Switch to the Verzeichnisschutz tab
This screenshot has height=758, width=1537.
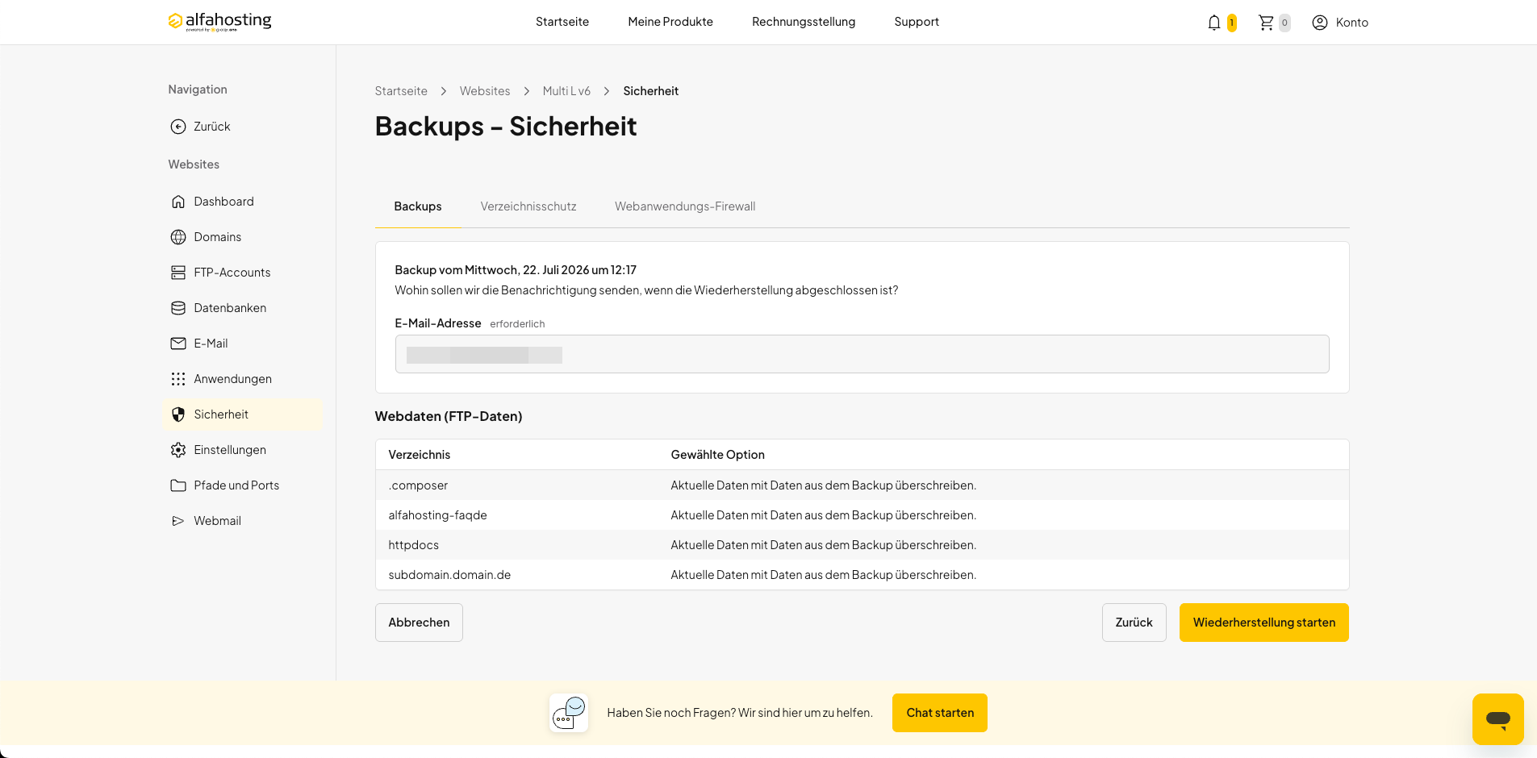528,206
